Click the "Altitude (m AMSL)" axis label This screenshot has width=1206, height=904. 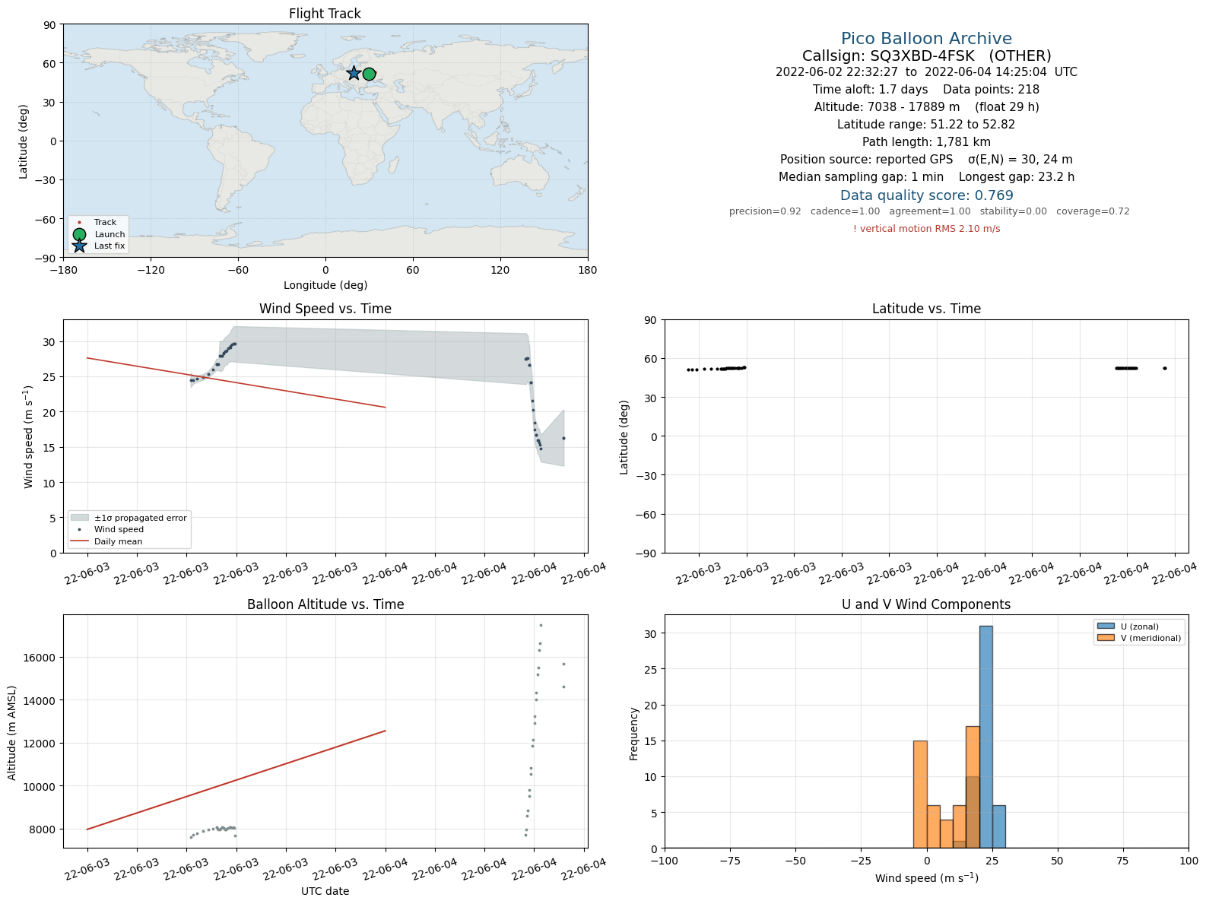(x=12, y=731)
